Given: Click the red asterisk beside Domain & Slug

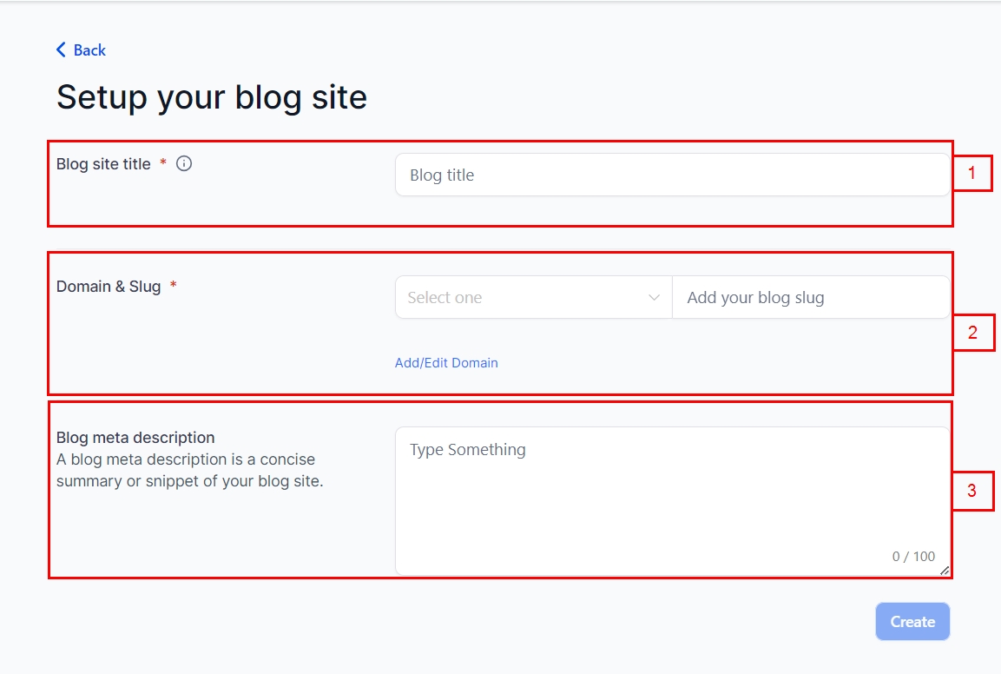Looking at the screenshot, I should coord(174,286).
